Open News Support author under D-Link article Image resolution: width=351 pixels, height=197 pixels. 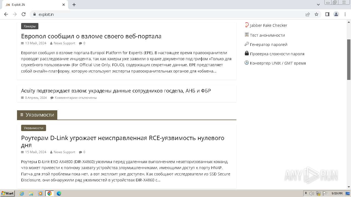[x=64, y=152]
